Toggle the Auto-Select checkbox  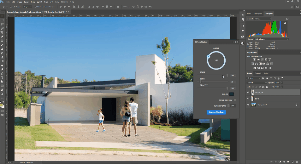pos(11,7)
